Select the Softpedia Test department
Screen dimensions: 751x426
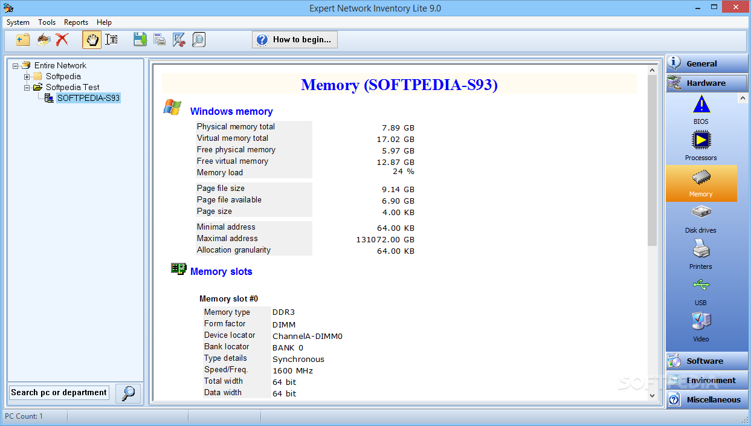click(73, 87)
